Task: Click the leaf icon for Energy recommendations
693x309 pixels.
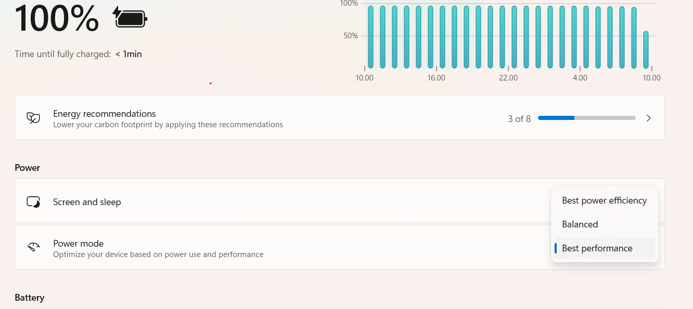Action: (x=33, y=118)
